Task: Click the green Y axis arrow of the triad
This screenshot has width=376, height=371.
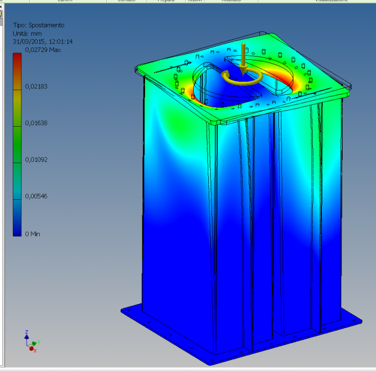Action: pyautogui.click(x=35, y=342)
